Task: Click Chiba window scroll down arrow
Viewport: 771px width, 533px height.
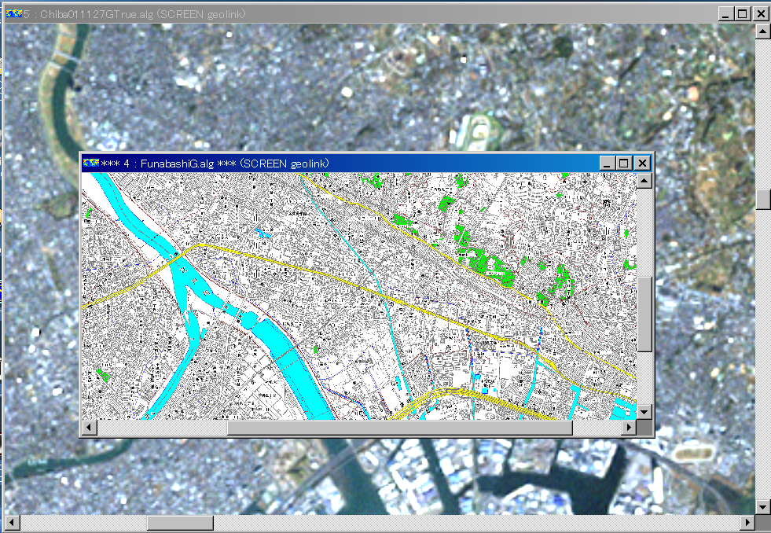Action: [762, 506]
